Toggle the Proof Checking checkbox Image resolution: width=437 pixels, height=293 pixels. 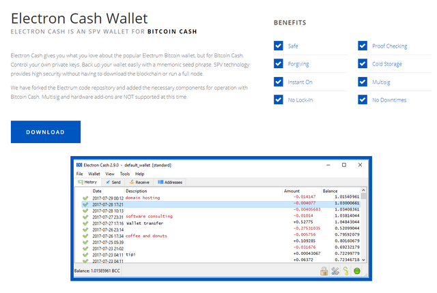click(x=363, y=46)
